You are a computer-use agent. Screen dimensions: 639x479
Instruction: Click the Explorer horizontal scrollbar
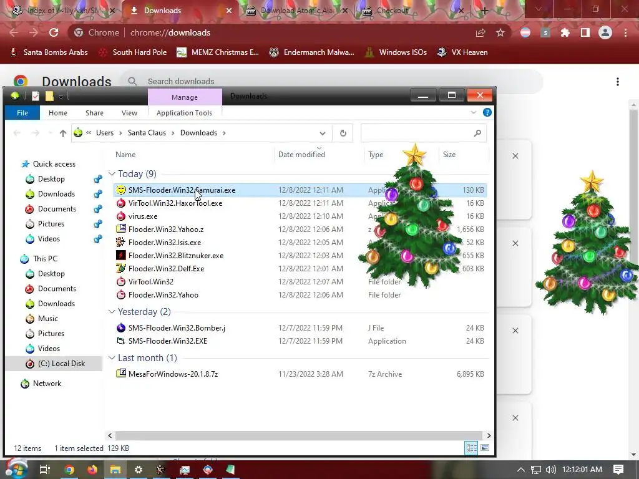coord(298,435)
